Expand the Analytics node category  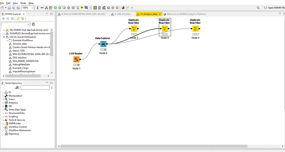pos(3,103)
